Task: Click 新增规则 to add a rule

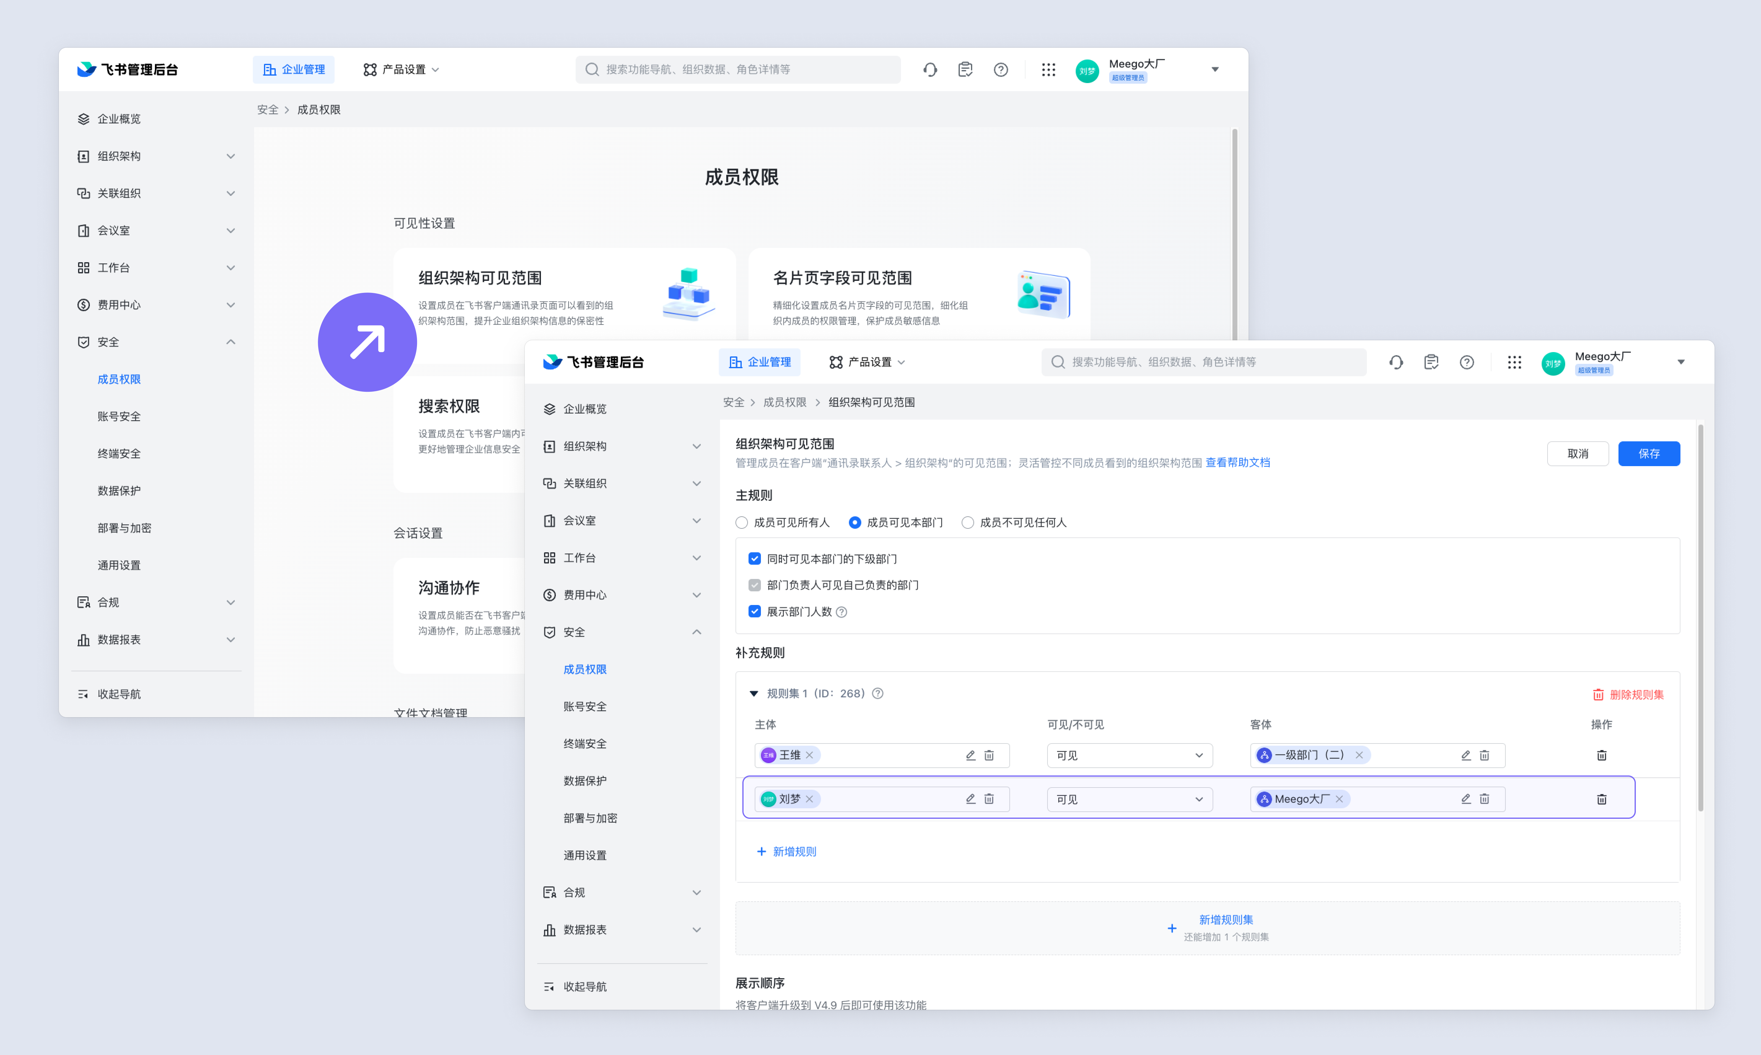Action: coord(787,852)
